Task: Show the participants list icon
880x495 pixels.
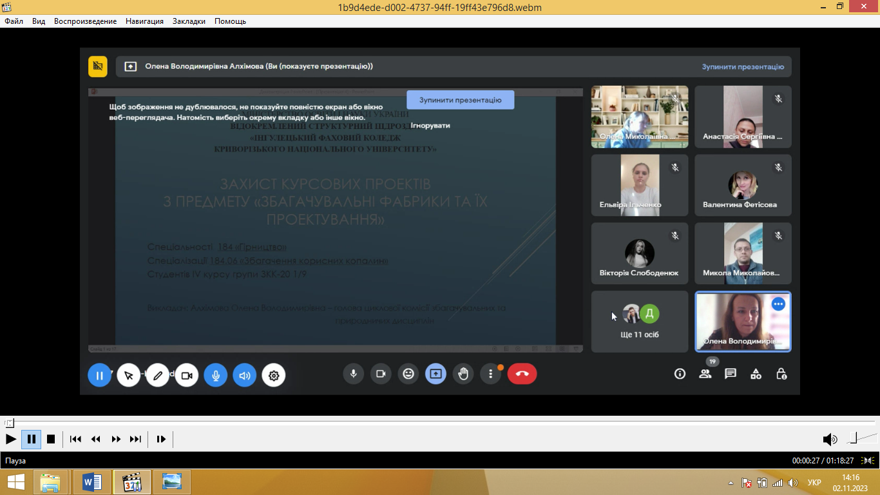Action: tap(705, 374)
